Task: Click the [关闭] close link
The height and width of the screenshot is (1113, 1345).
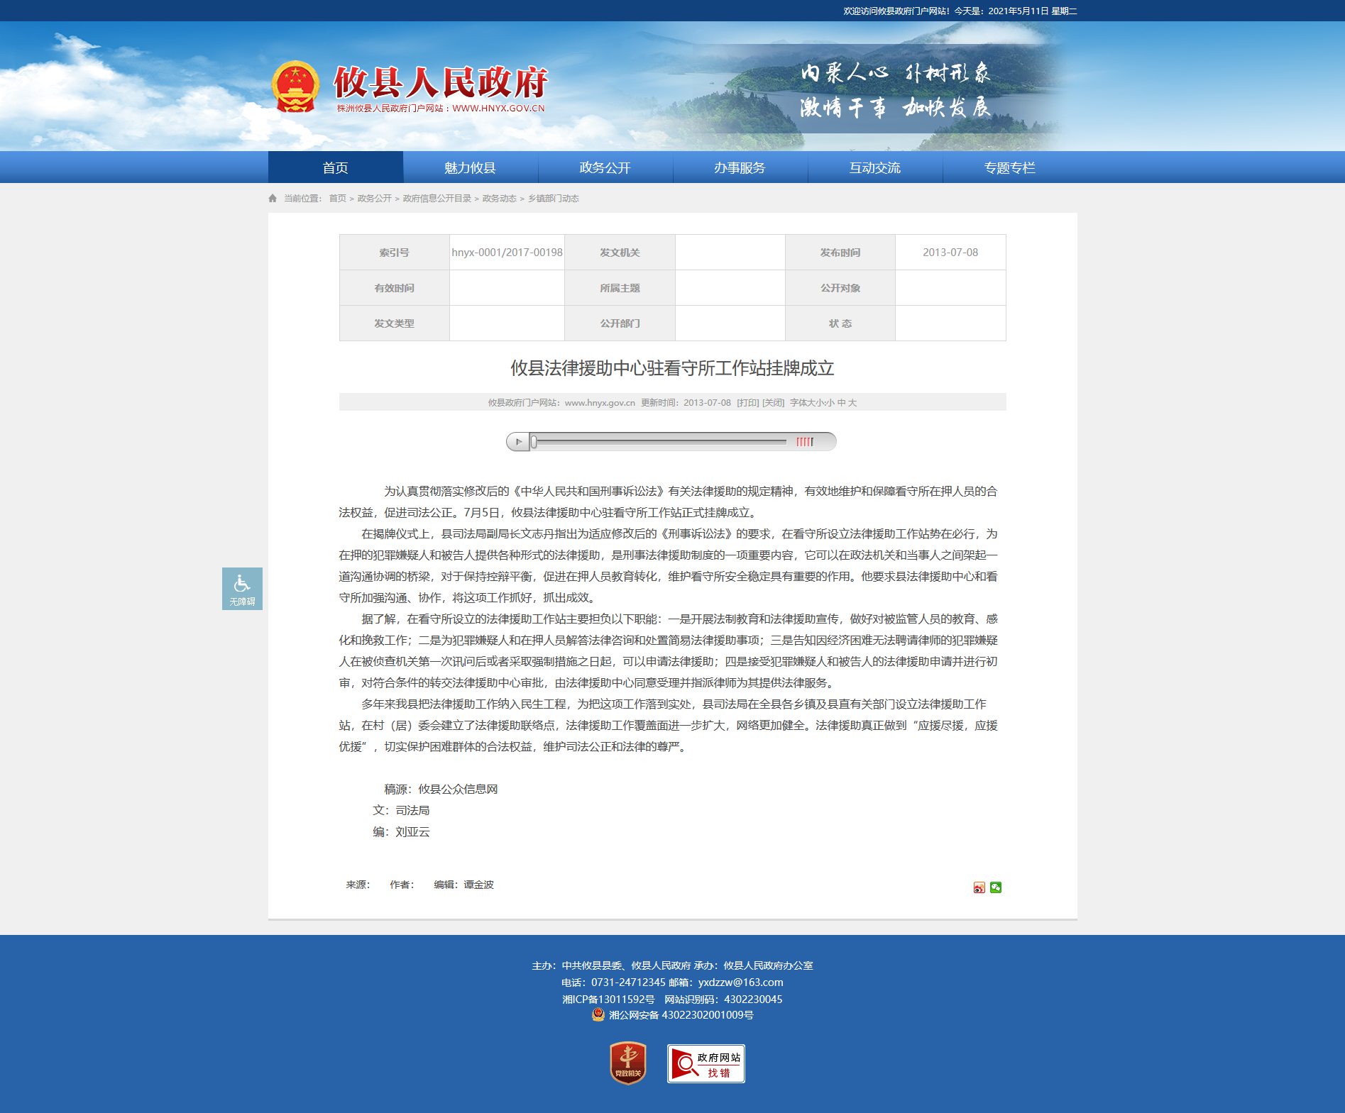Action: [x=773, y=402]
